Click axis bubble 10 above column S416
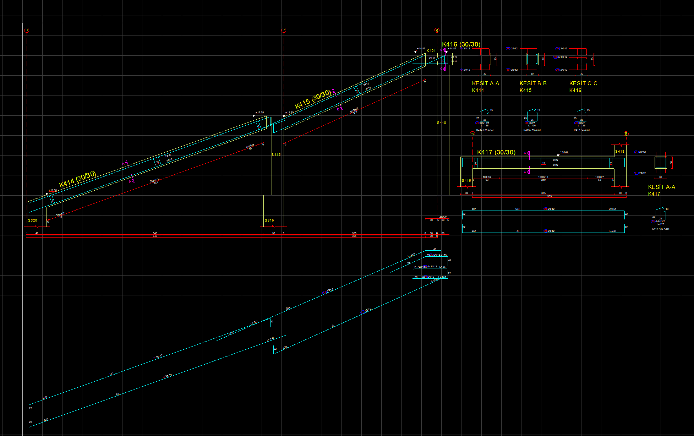Screen dimensions: 694x436 click(x=283, y=31)
